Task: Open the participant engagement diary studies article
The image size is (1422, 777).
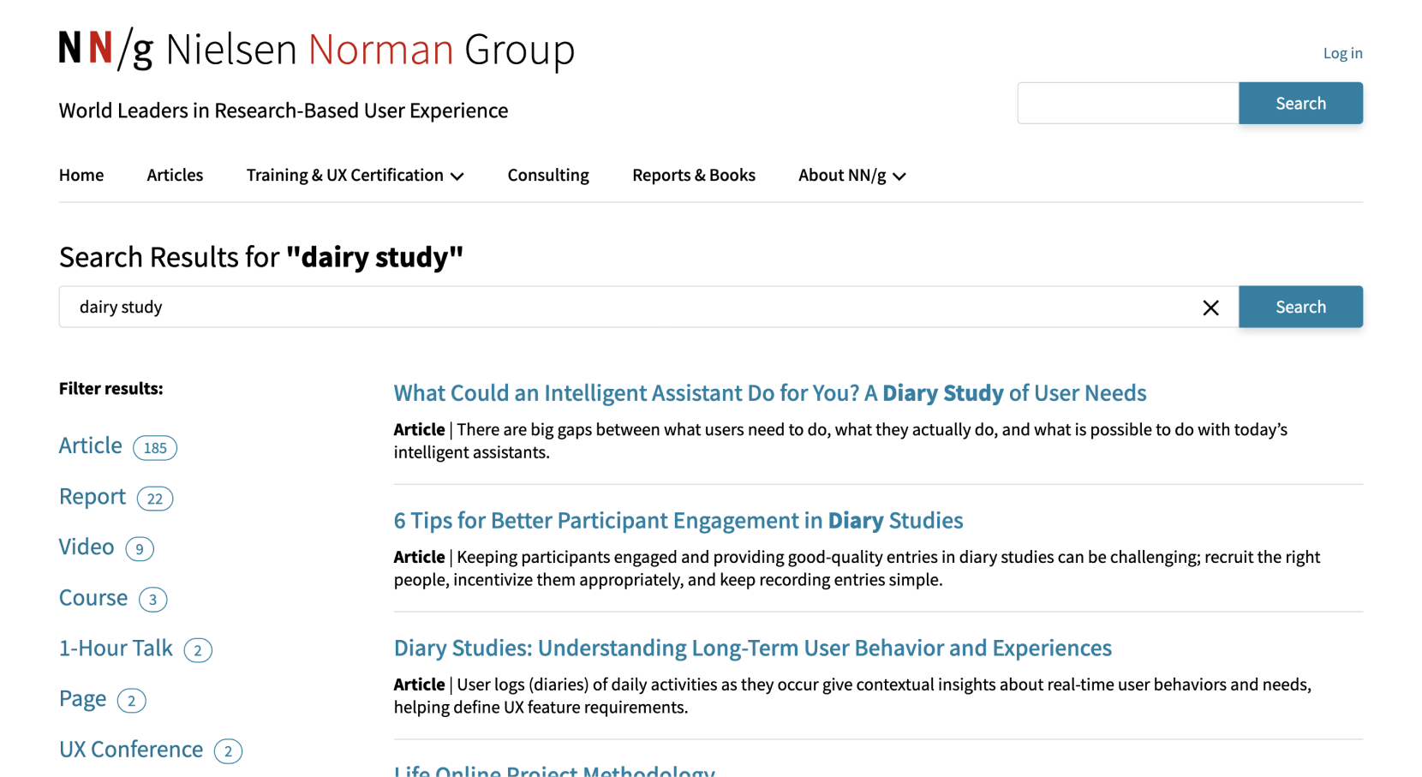Action: pos(678,520)
